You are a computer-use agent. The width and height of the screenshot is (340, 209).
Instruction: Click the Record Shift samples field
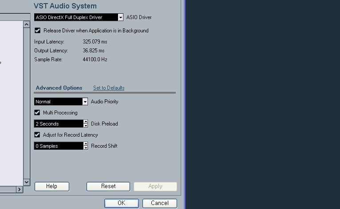pos(59,146)
